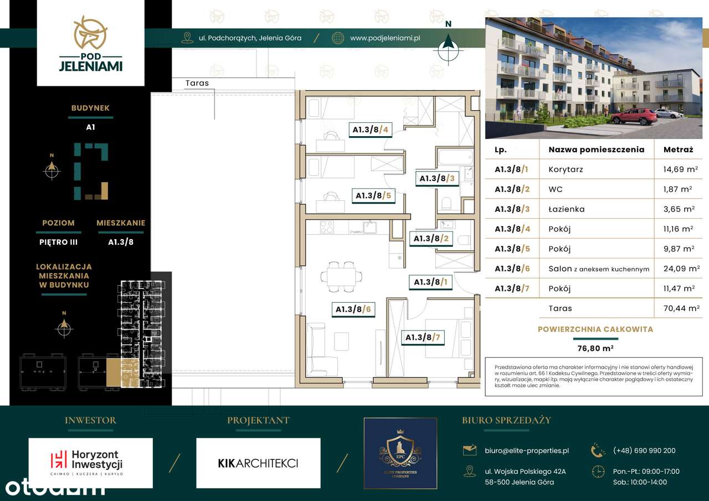
Task: Click the A1.3/8/7 room label in the floor plan
Action: click(x=423, y=337)
